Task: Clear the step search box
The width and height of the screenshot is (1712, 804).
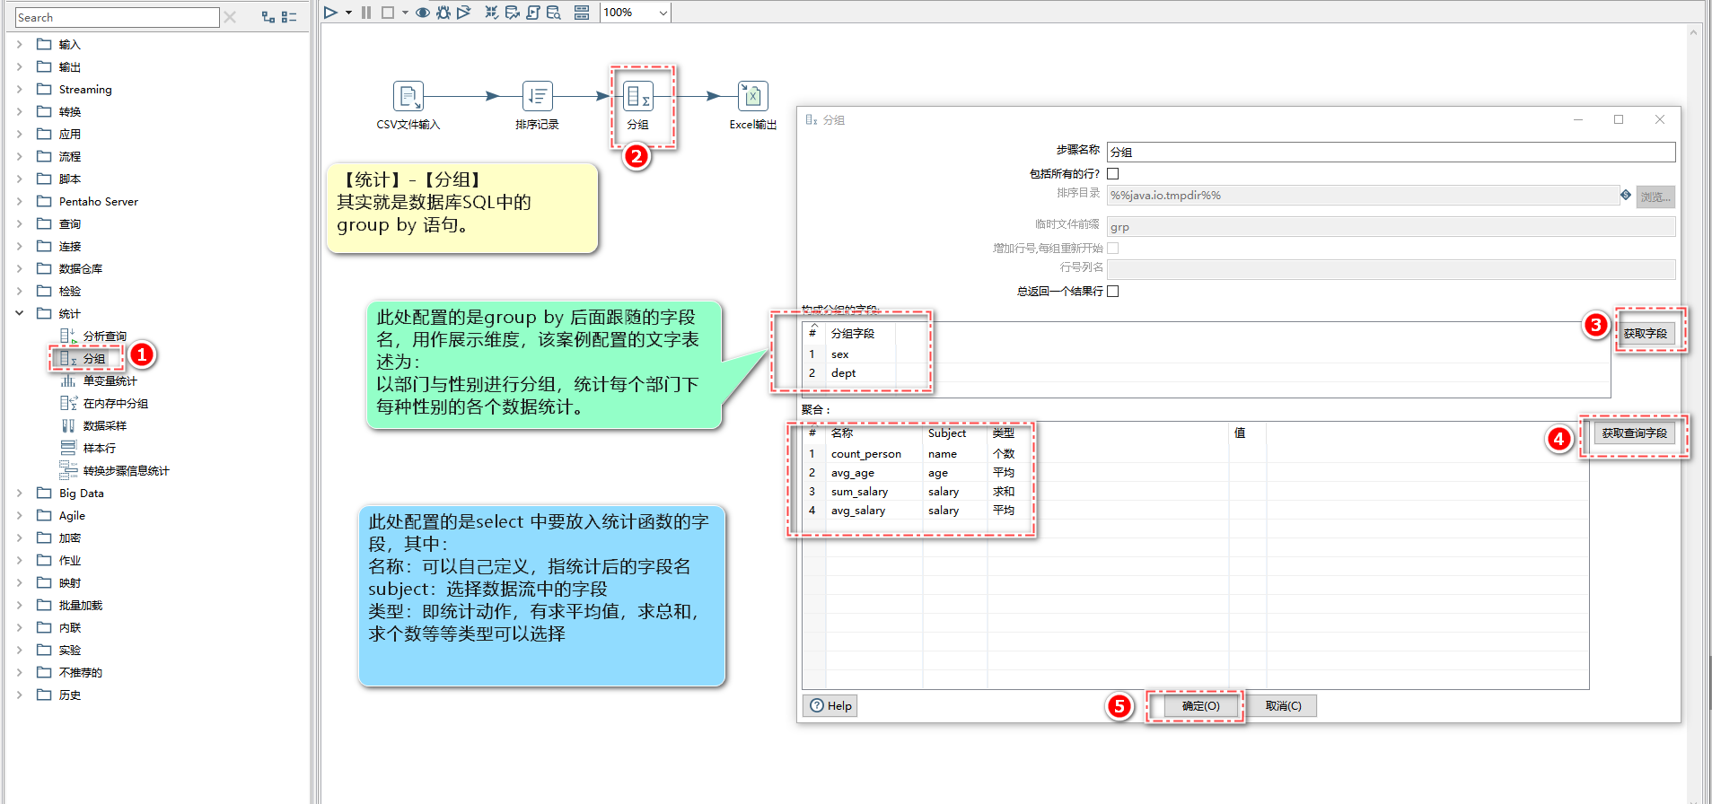Action: (x=230, y=17)
